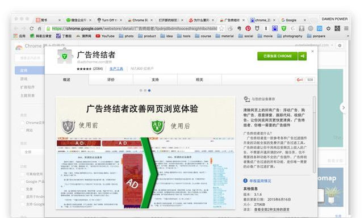Check the 适用于Android filter checkbox
This screenshot has height=218, width=364.
coord(23,196)
